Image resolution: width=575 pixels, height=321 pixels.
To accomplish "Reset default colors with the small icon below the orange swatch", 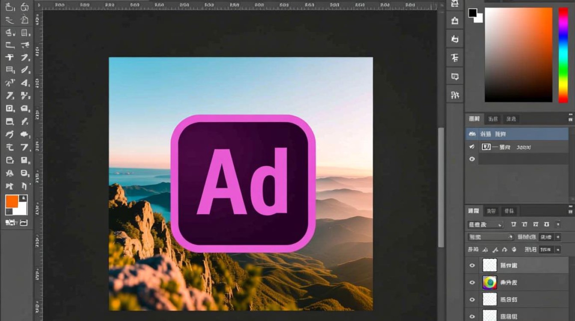I will coord(9,211).
